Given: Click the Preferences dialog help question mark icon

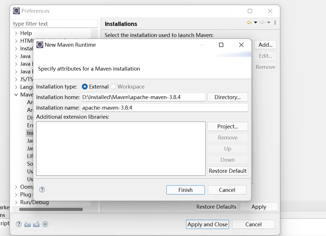Looking at the screenshot, I should [x=18, y=224].
